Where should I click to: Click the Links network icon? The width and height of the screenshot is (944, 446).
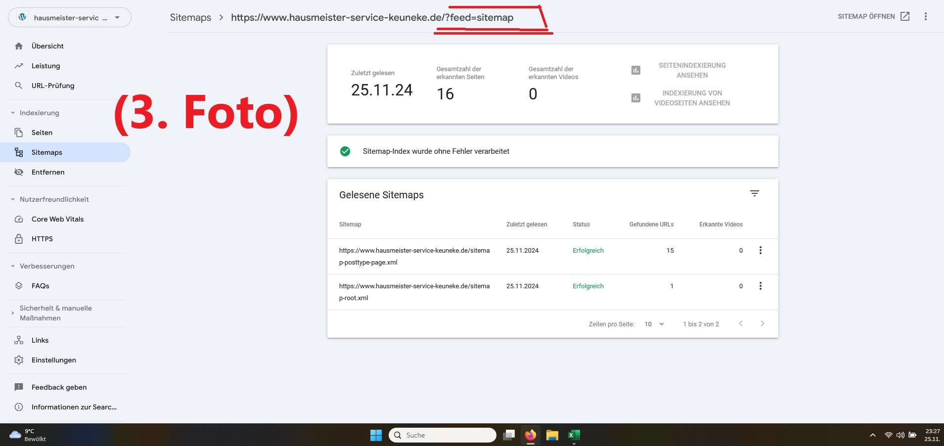click(19, 340)
